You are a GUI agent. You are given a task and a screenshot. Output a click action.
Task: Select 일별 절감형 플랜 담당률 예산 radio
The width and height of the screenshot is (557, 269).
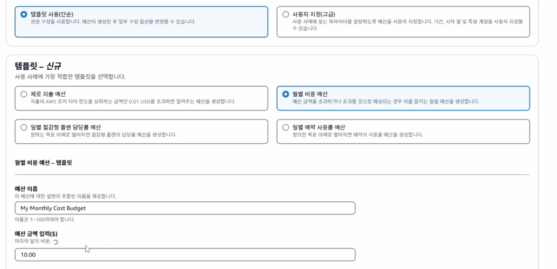[x=24, y=127]
